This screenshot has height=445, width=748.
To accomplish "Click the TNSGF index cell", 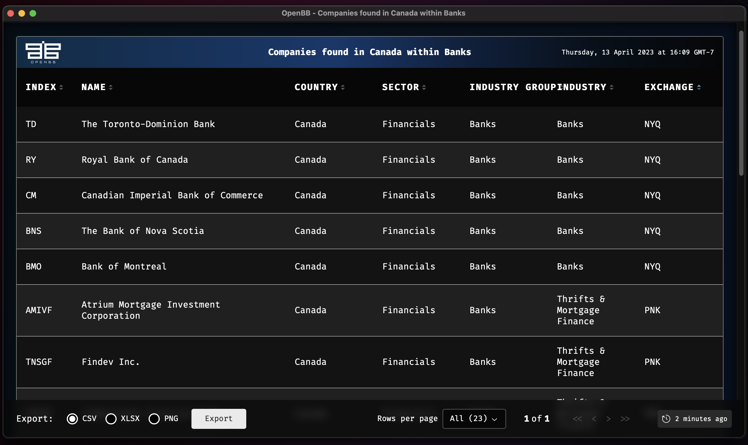I will click(39, 362).
